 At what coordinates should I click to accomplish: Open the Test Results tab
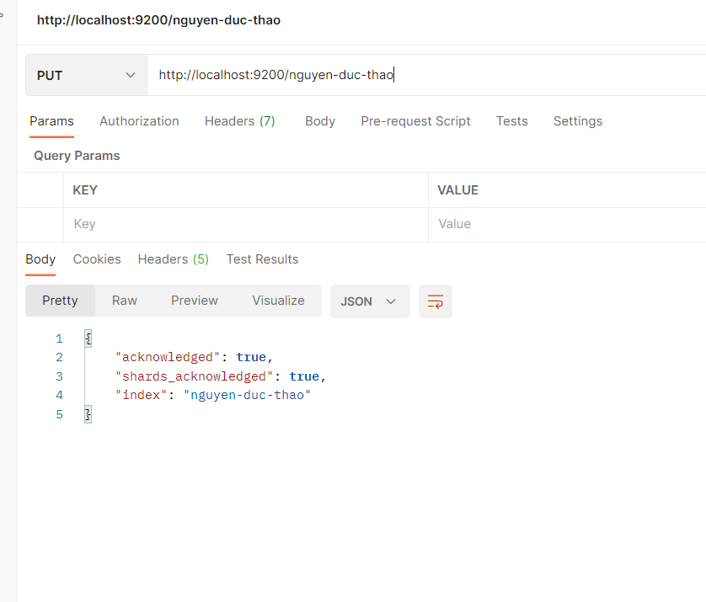(x=262, y=259)
